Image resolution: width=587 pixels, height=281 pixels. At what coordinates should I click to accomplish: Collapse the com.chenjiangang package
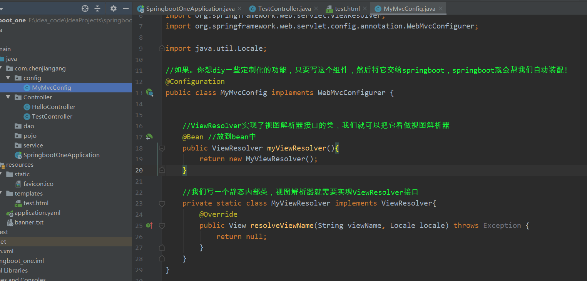click(0, 69)
